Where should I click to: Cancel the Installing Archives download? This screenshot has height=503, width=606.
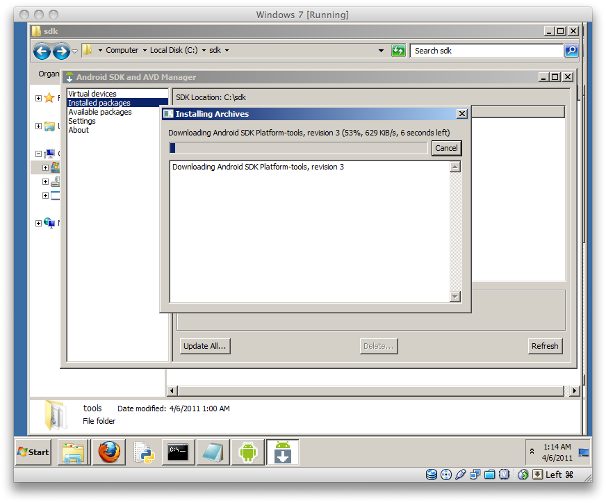pos(446,148)
